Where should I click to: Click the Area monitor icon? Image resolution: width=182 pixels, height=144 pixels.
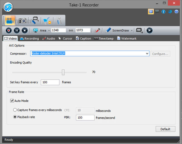[35, 30]
